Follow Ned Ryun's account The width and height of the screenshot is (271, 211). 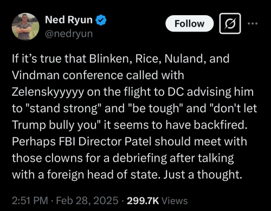(x=189, y=23)
